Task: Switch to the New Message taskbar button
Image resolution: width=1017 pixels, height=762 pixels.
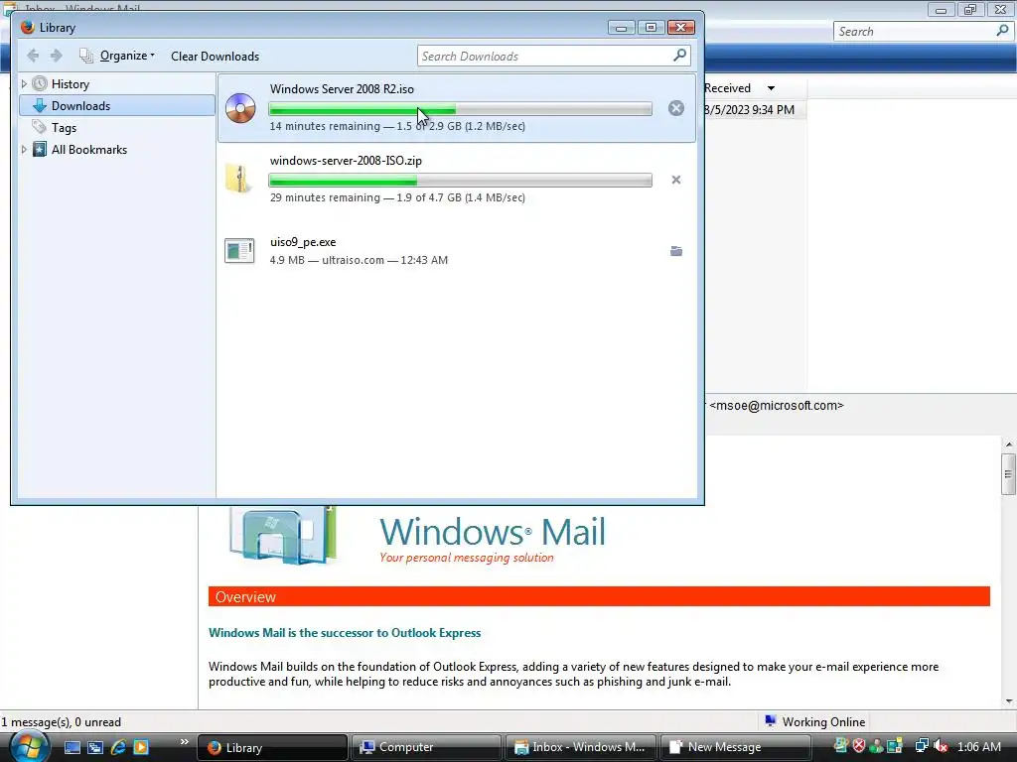Action: click(x=734, y=748)
